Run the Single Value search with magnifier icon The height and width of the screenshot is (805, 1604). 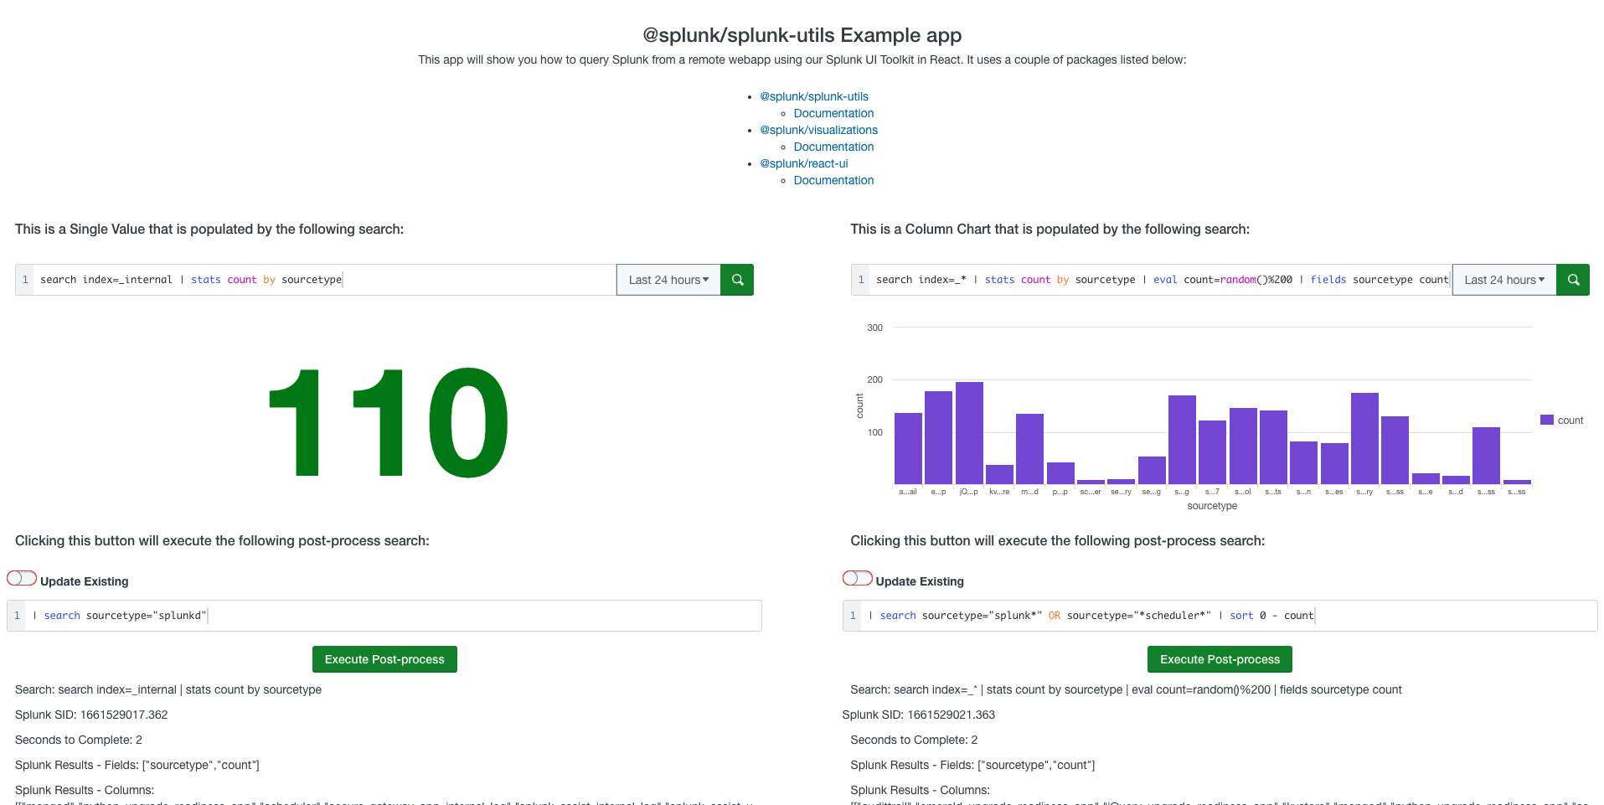(737, 280)
